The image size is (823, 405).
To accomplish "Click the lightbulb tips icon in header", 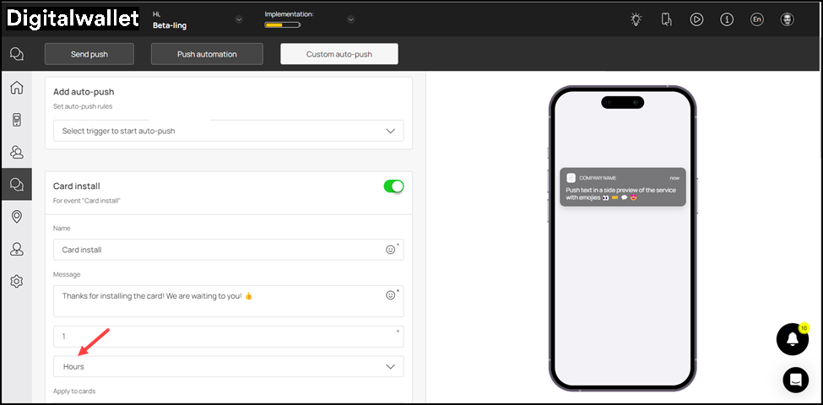I will pyautogui.click(x=636, y=19).
